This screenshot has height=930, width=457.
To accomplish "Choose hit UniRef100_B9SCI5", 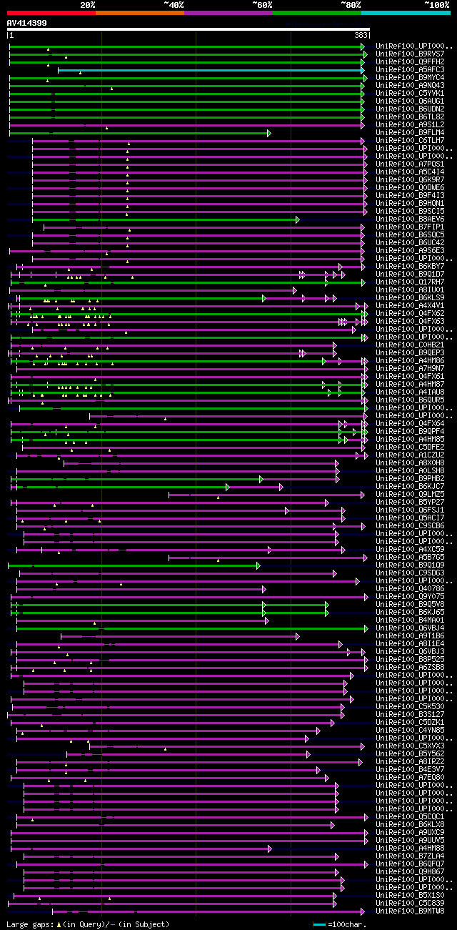I will coord(410,211).
